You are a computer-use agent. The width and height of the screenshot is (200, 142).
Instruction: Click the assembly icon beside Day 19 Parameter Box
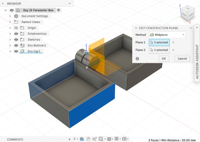coord(18,10)
